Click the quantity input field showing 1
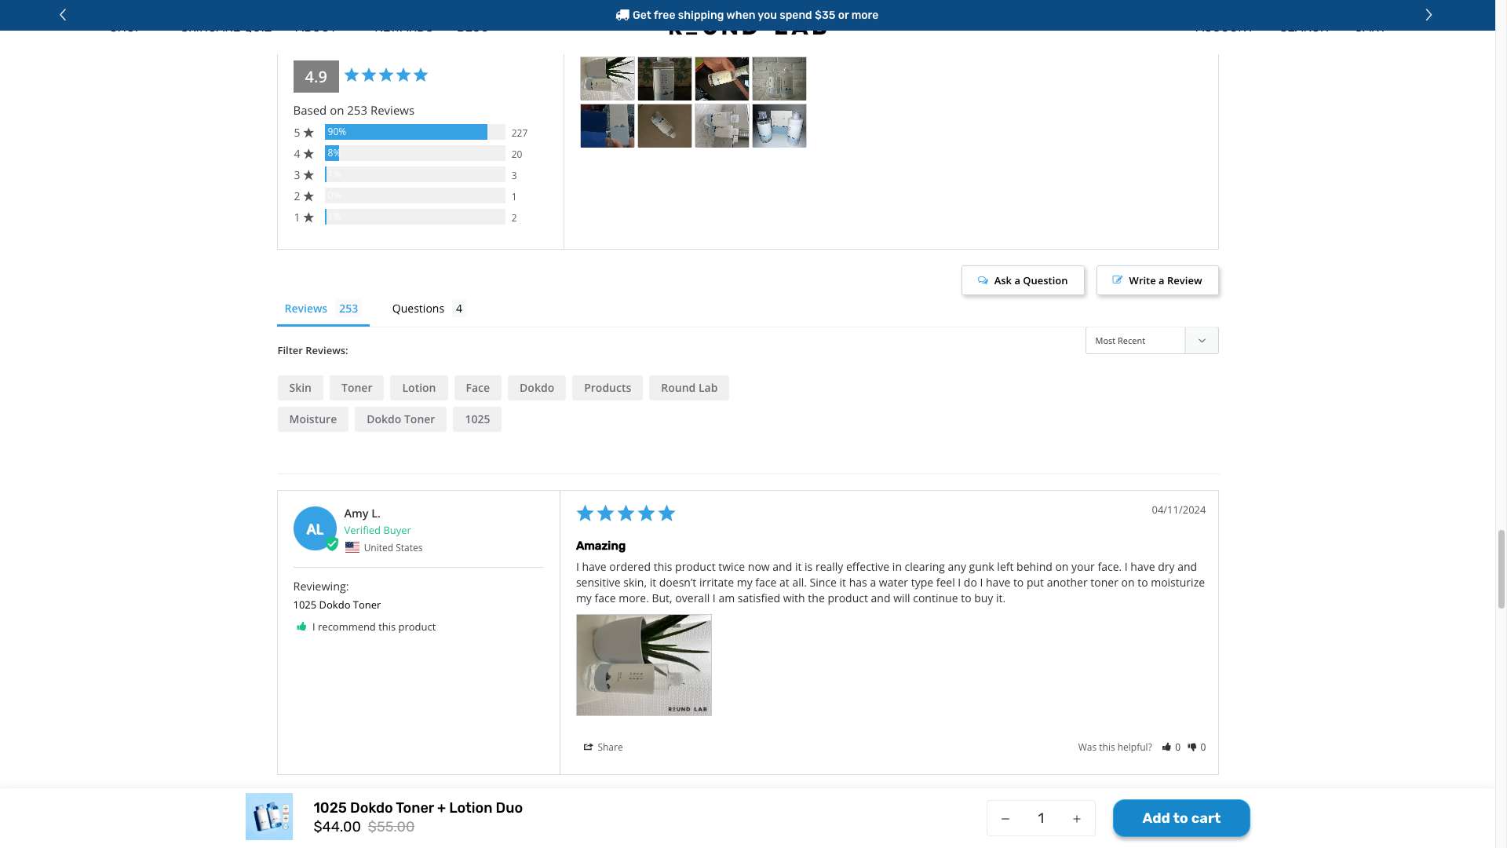This screenshot has height=848, width=1507. [1041, 819]
